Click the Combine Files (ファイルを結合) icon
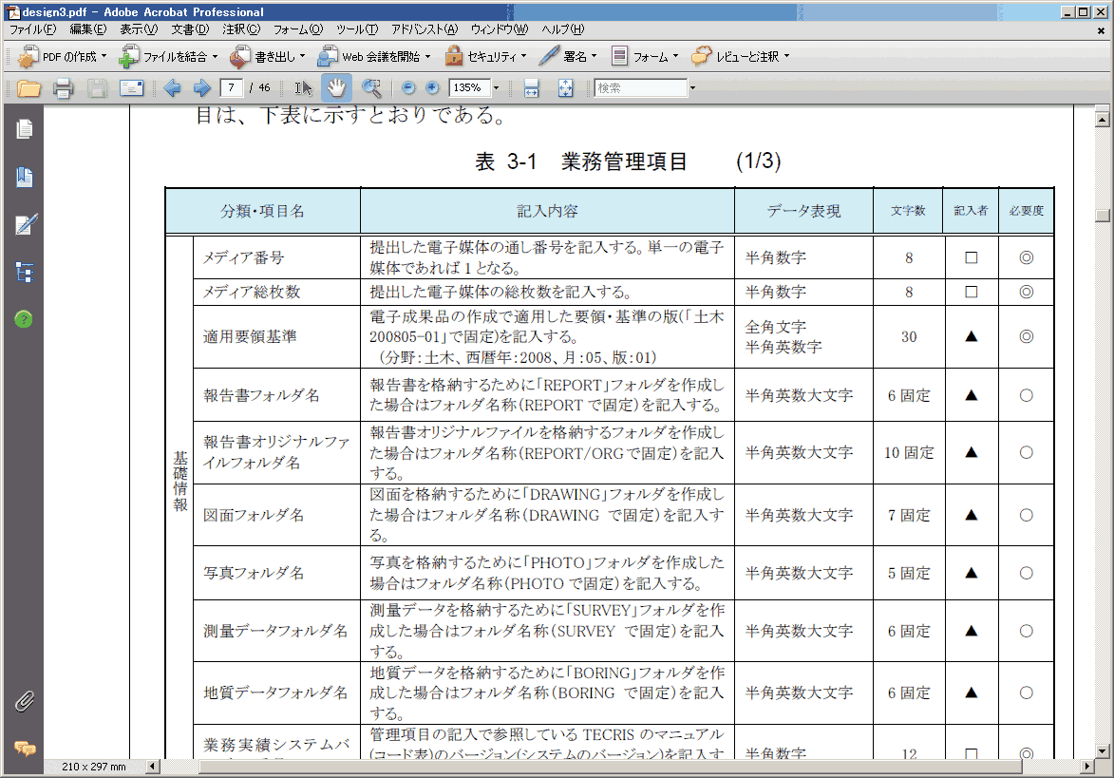The width and height of the screenshot is (1114, 778). 129,56
